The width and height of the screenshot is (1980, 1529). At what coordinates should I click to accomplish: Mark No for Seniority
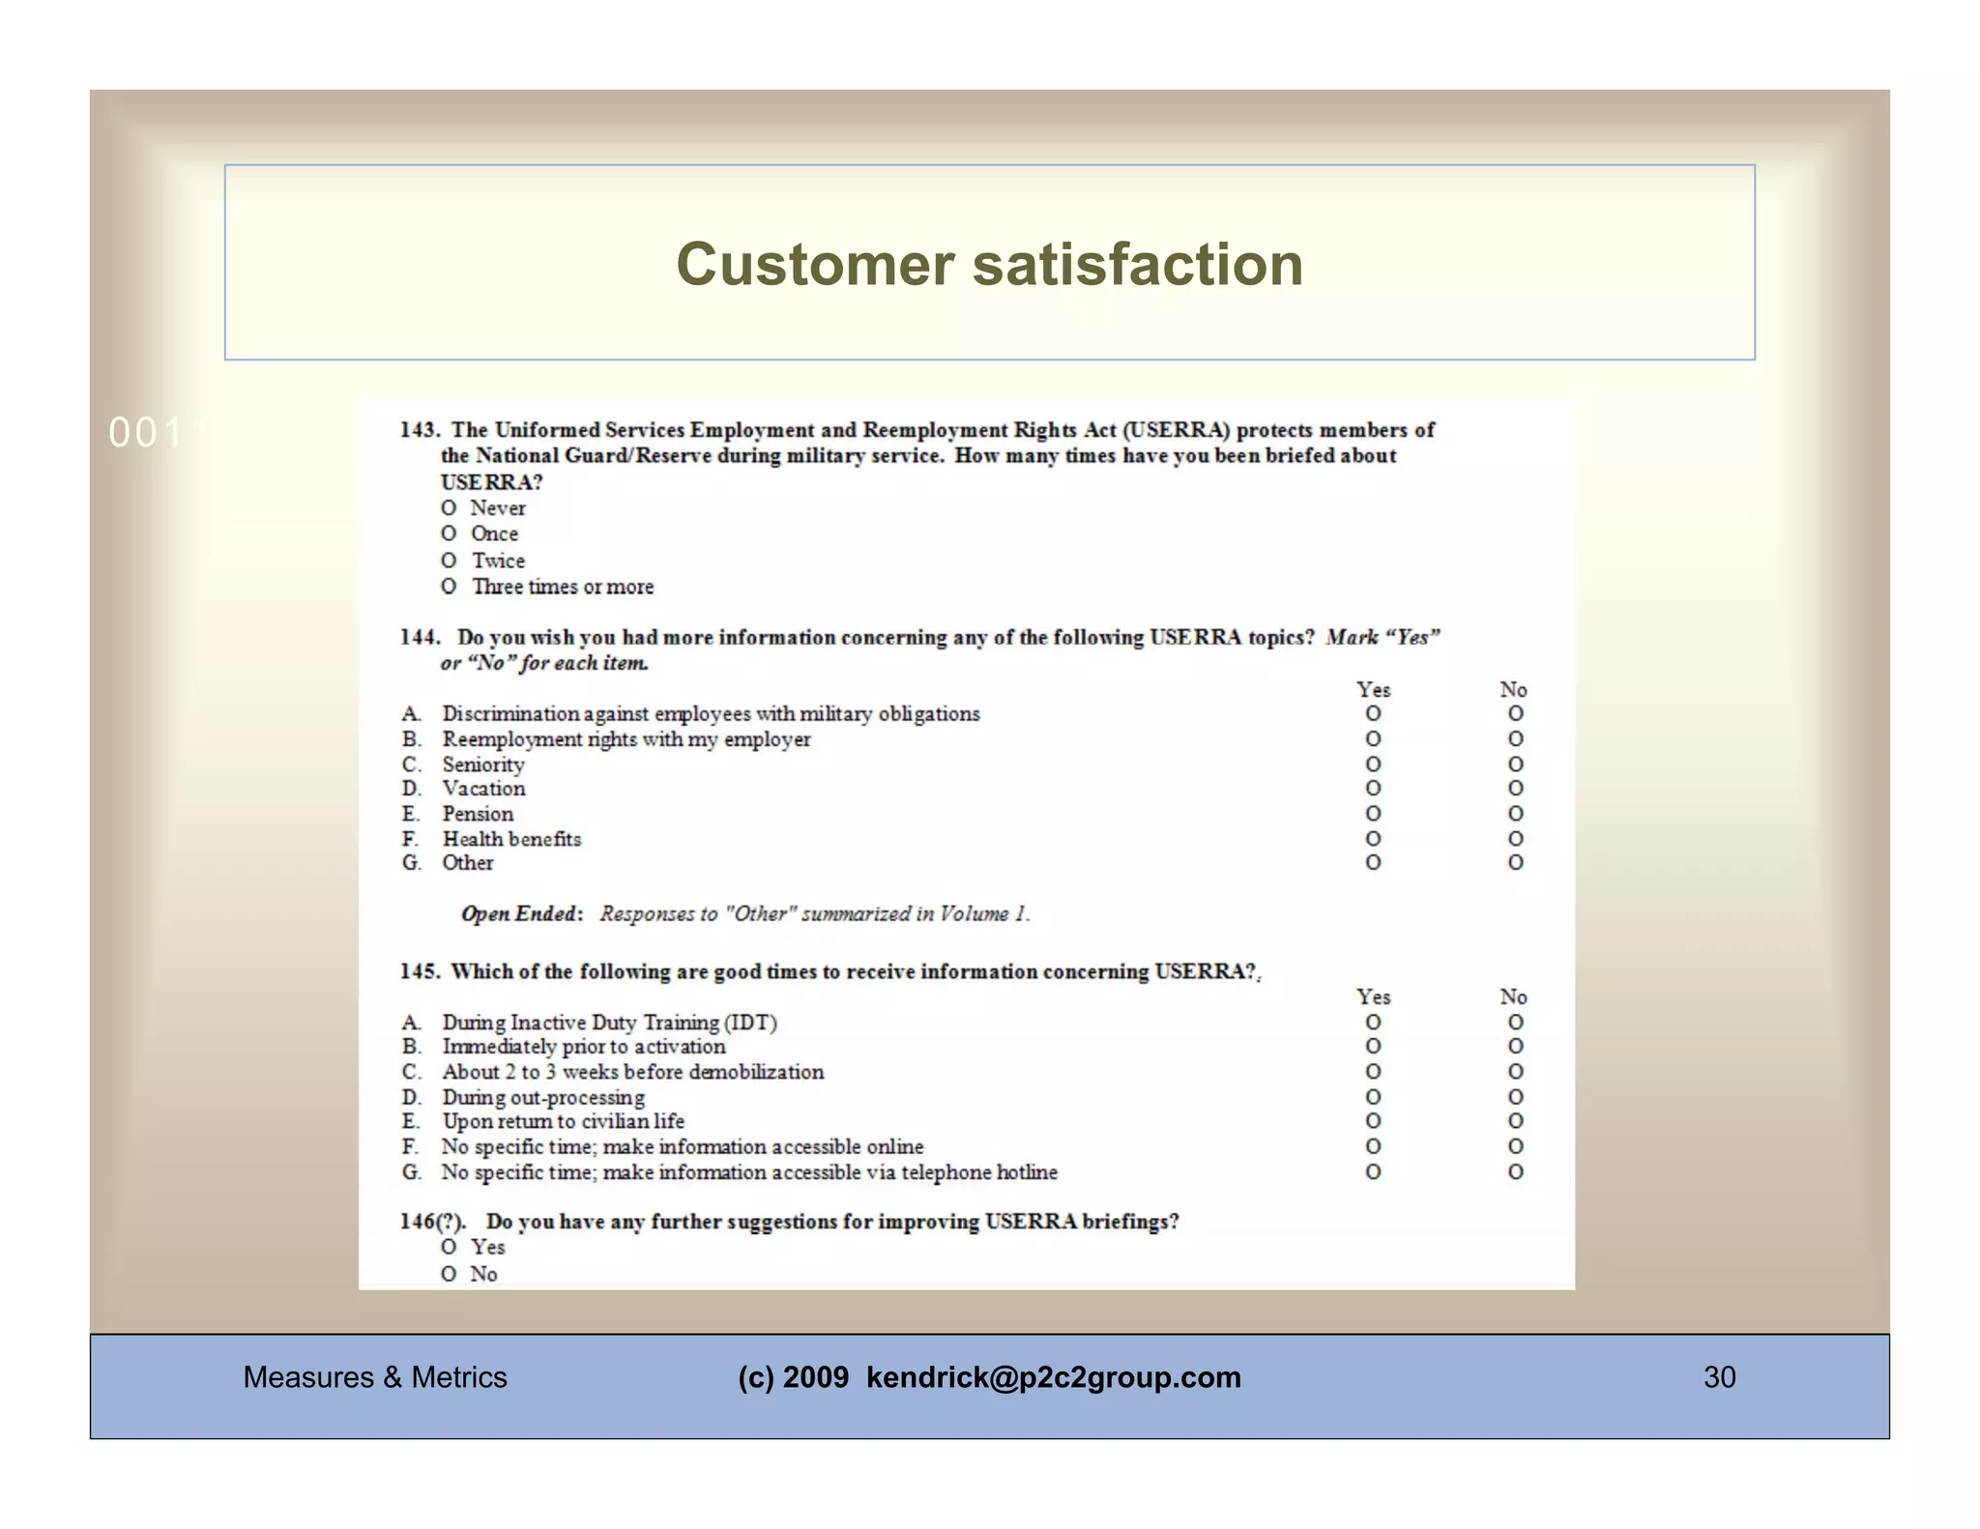pyautogui.click(x=1515, y=764)
